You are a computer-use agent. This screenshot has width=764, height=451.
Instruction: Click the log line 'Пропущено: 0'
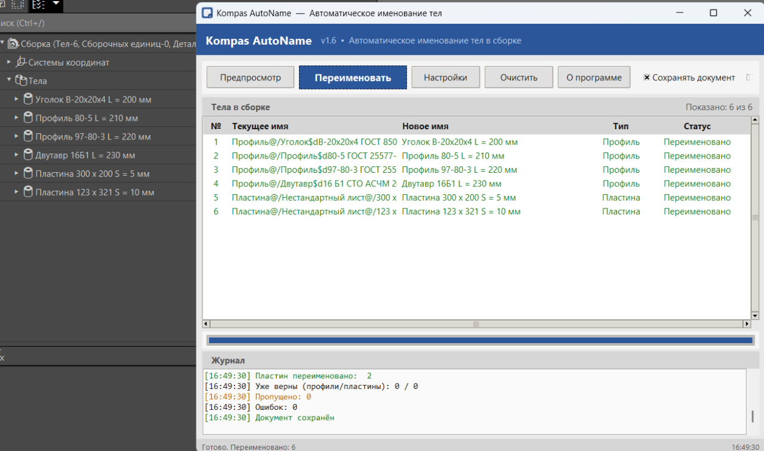coord(283,396)
